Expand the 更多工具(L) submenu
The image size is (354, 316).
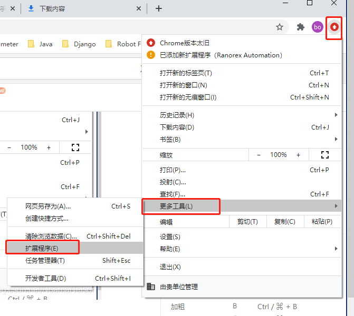point(242,206)
